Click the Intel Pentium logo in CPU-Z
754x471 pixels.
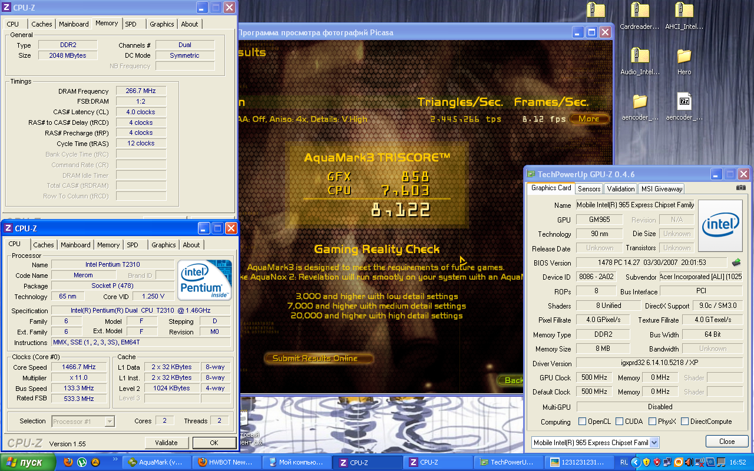click(204, 280)
